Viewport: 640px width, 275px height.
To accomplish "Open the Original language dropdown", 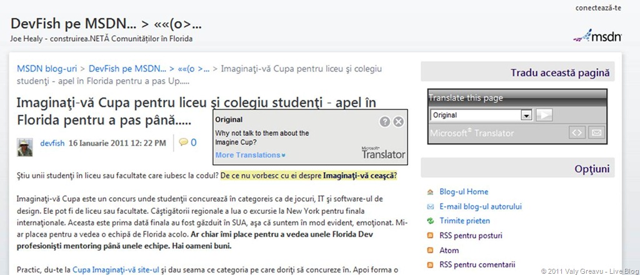I will point(526,115).
